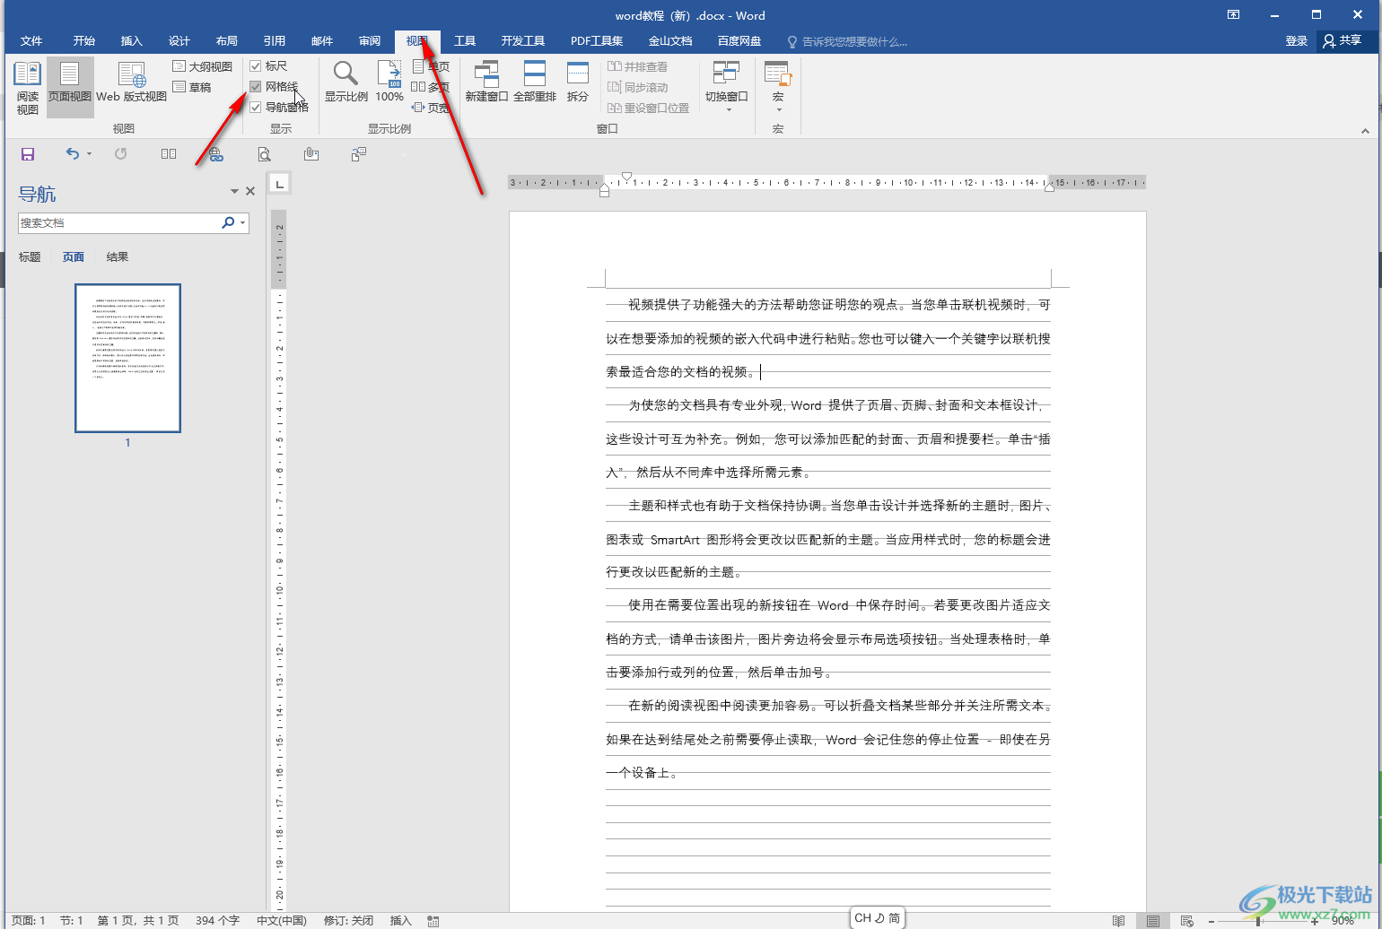Image resolution: width=1382 pixels, height=929 pixels.
Task: Collapse the ribbon with the chevron
Action: tap(1365, 130)
